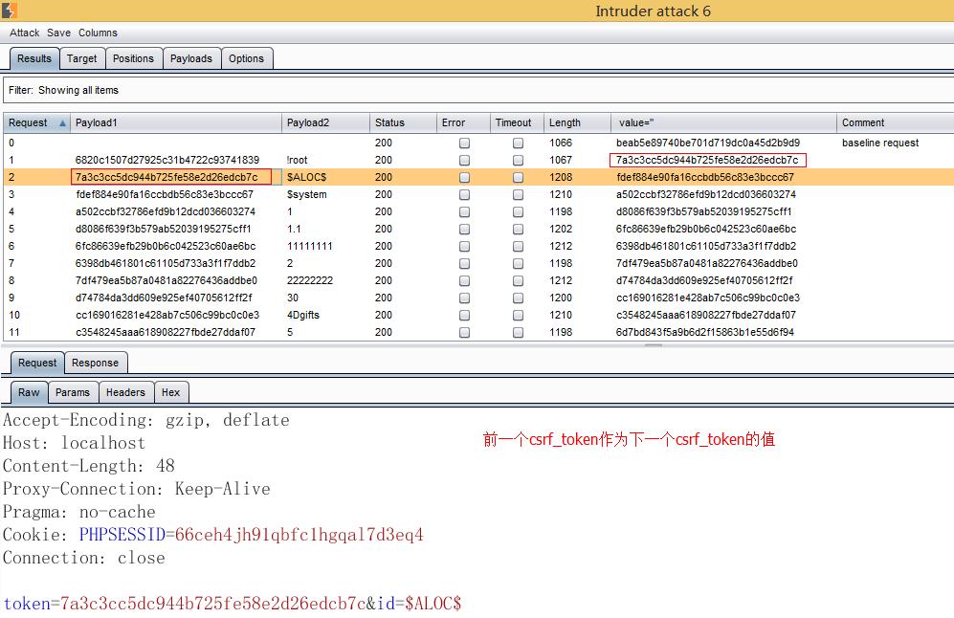Select the Target tab
954x618 pixels.
click(x=81, y=58)
